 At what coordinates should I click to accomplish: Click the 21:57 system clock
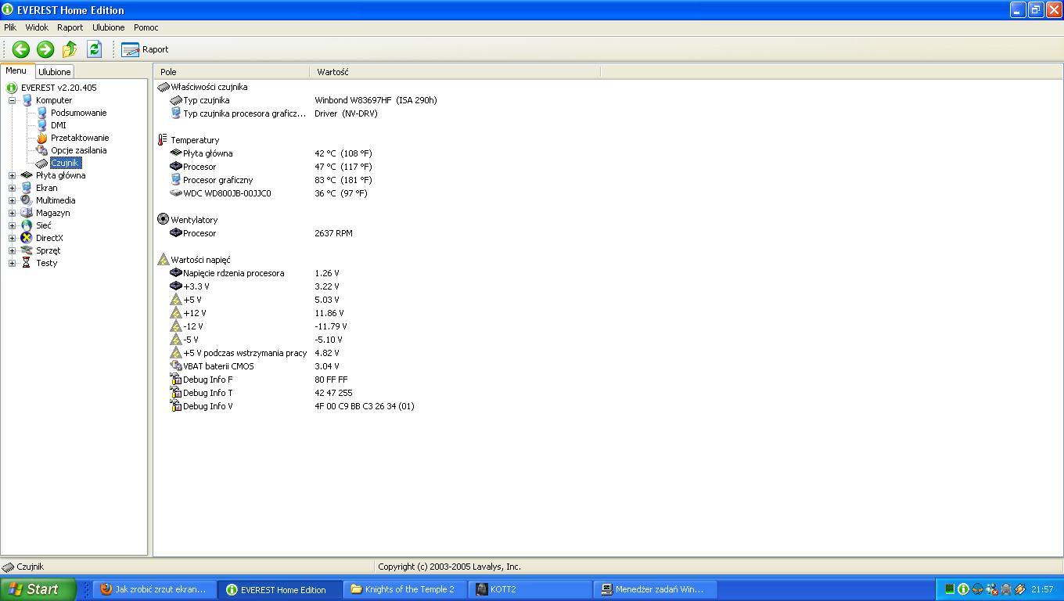pos(1042,589)
